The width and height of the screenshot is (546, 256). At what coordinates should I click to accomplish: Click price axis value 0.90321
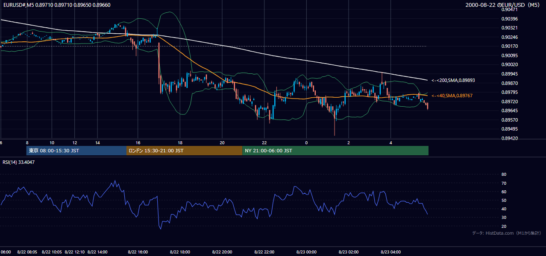coord(509,28)
